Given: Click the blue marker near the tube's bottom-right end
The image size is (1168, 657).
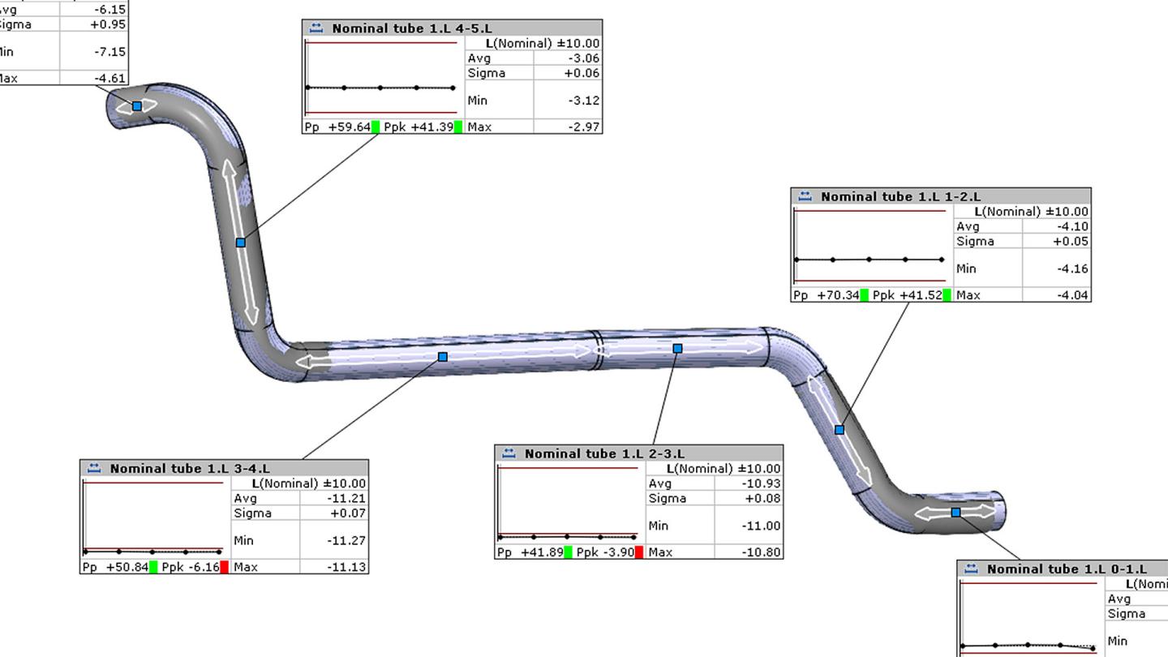Looking at the screenshot, I should pos(955,512).
